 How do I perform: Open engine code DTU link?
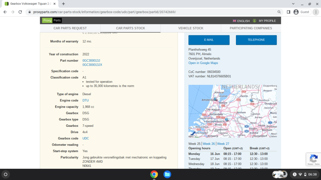pyautogui.click(x=85, y=100)
